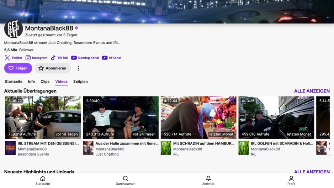Open title 'Mit SCHRADIN auf dem HAMBUR...'
The height and width of the screenshot is (188, 334).
204,143
